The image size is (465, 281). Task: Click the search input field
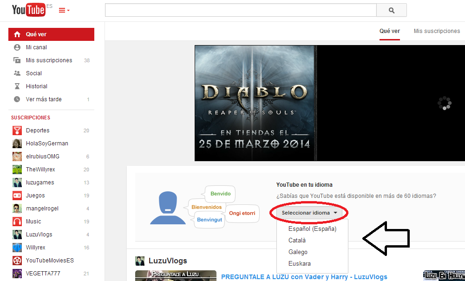(x=241, y=10)
